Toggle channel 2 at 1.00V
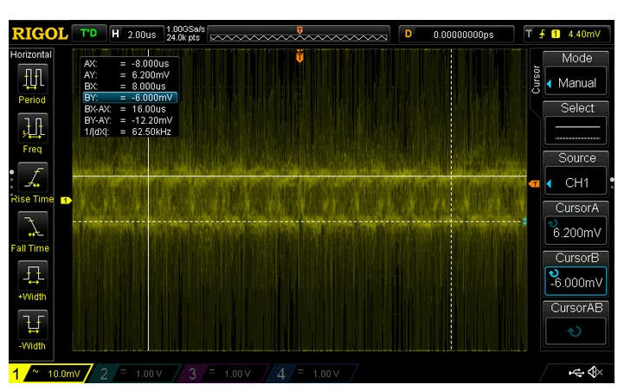The image size is (637, 391). coord(132,373)
